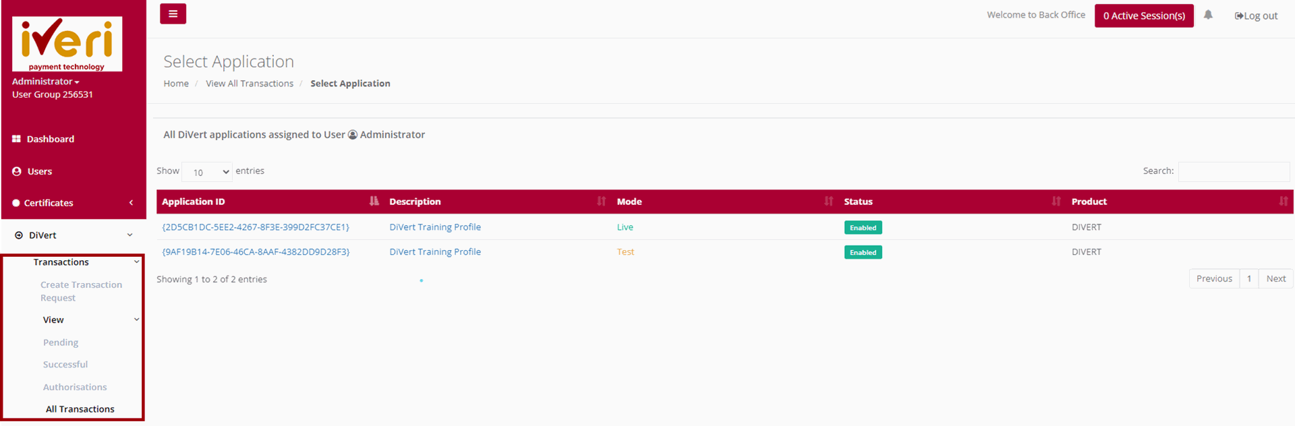Click the Test mode link
The image size is (1295, 426).
coord(625,252)
